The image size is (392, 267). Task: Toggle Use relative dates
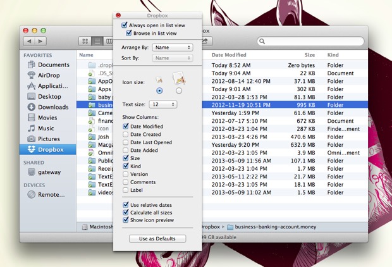125,205
